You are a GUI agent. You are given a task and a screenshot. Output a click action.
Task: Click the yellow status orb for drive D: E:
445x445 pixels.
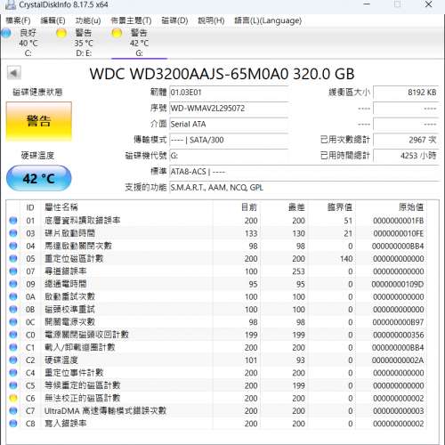[61, 33]
